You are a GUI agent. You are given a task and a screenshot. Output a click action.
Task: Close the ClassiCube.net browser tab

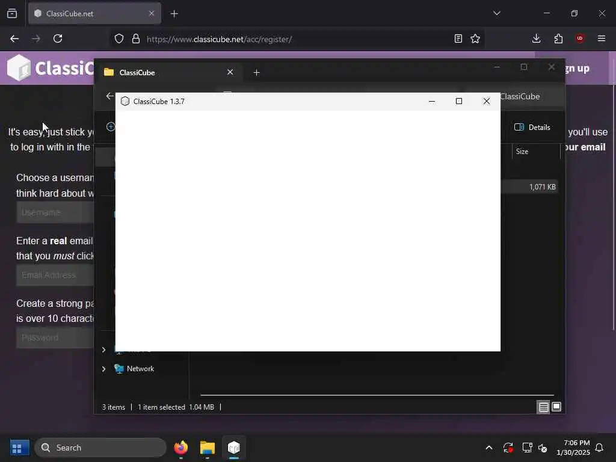[152, 13]
